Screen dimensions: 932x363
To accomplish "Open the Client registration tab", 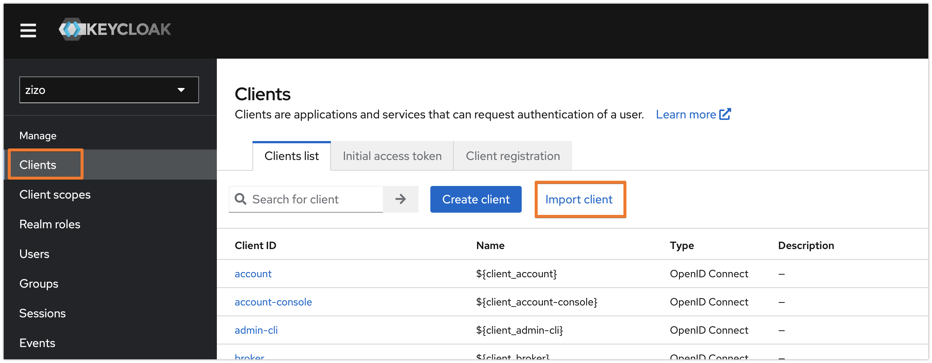I will tap(512, 156).
